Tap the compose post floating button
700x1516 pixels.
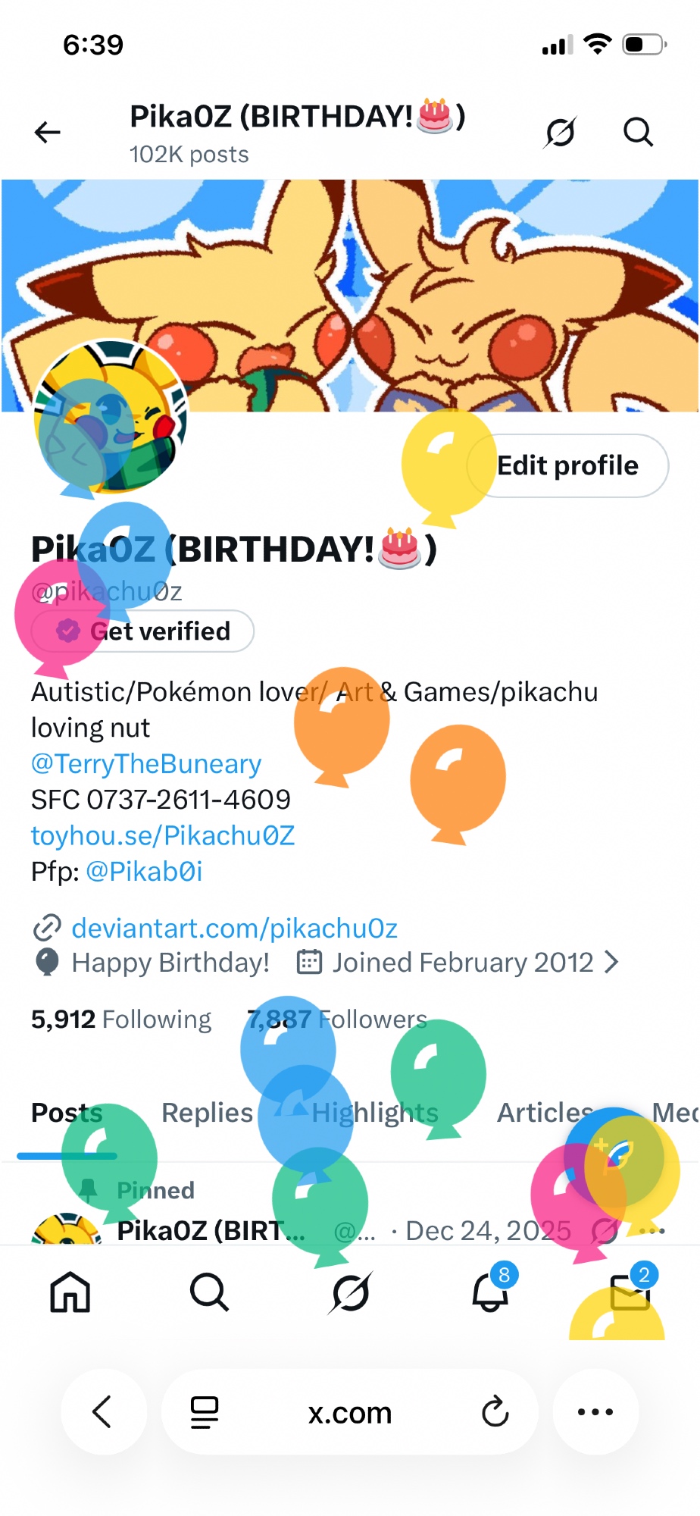click(612, 1157)
